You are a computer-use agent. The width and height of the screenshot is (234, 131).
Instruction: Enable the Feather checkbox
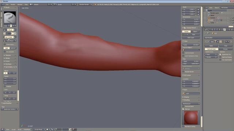click(x=5, y=86)
